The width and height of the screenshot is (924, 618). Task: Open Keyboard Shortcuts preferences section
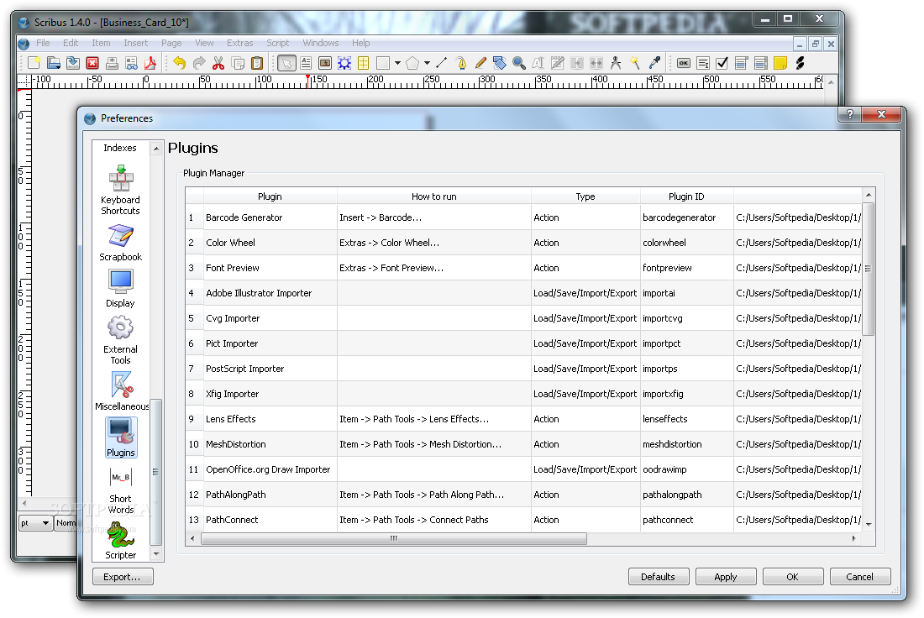tap(120, 191)
